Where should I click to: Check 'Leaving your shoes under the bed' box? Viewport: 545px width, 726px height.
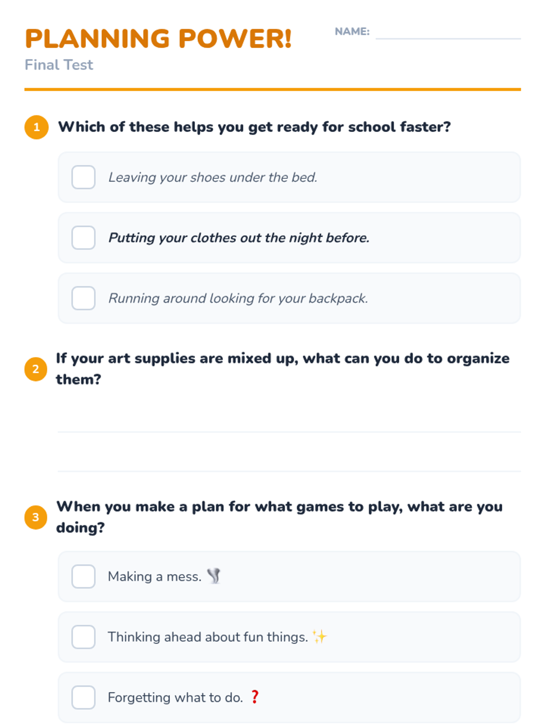tap(84, 177)
